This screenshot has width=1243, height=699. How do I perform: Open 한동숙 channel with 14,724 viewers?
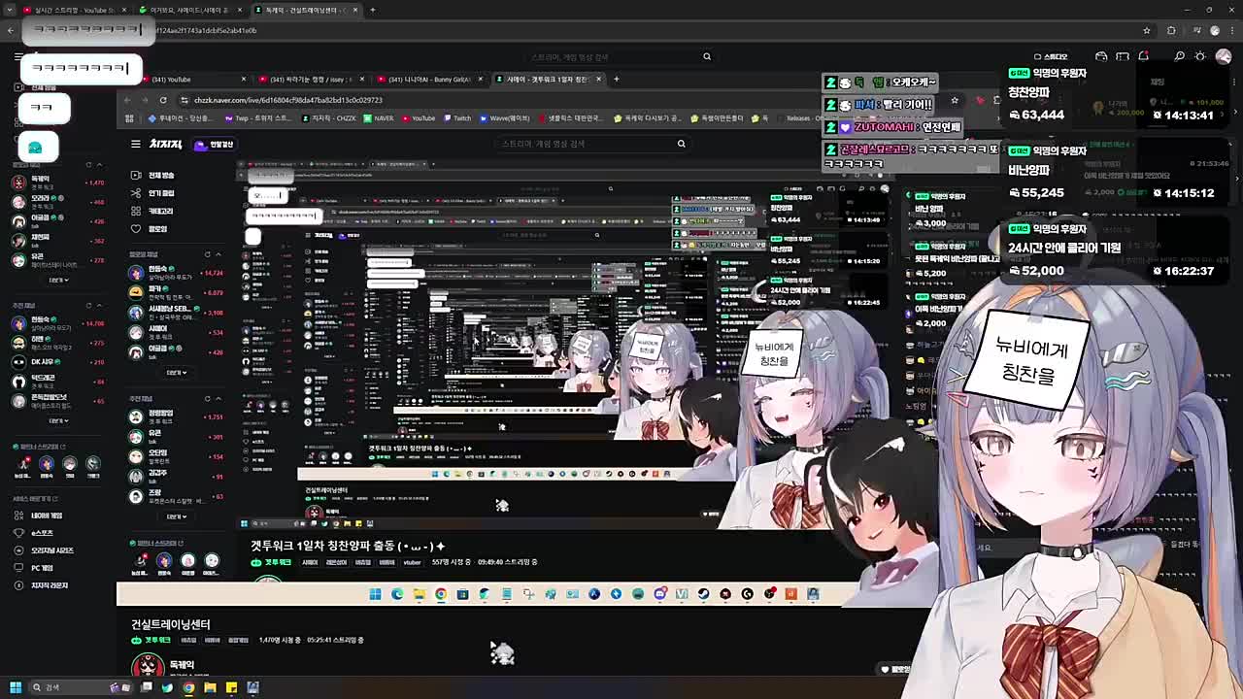(x=136, y=272)
